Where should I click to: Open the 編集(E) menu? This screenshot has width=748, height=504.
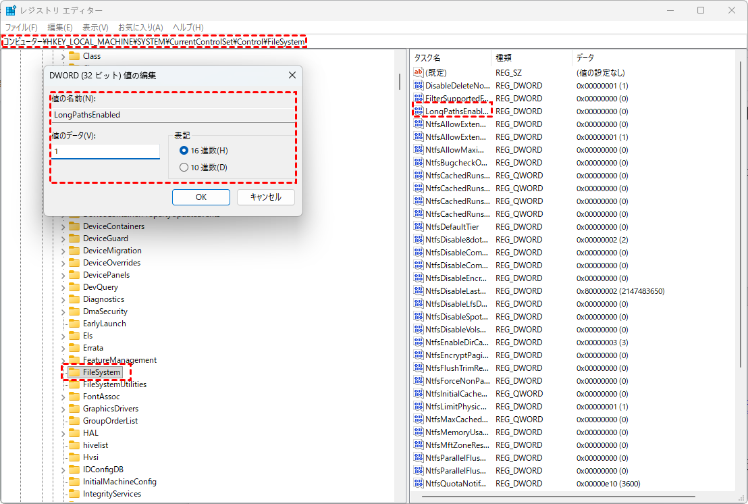60,28
